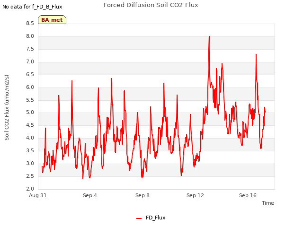Click the Aug 31 x-axis tick label

click(x=38, y=195)
